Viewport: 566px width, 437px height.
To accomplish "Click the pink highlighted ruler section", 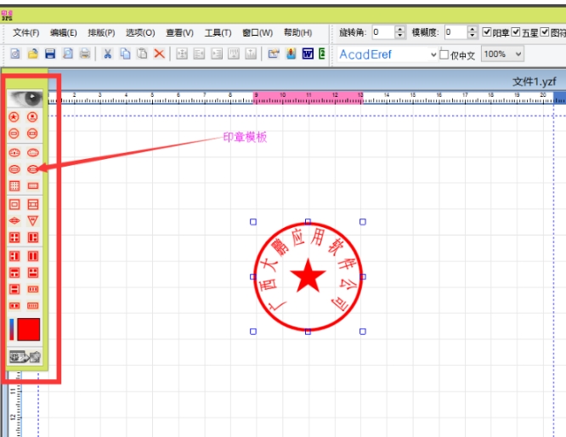I will (x=308, y=98).
